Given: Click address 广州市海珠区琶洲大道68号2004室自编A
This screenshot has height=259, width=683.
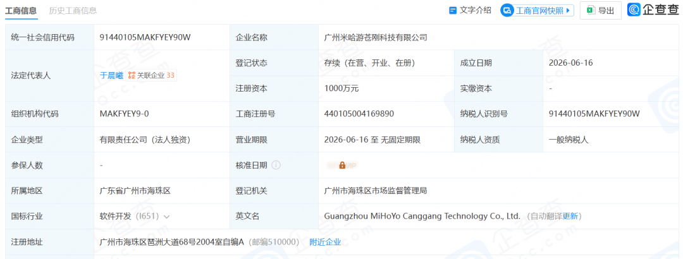Looking at the screenshot, I should click(171, 242).
